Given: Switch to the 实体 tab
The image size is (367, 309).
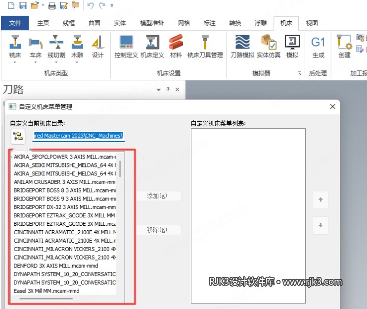Looking at the screenshot, I should click(x=120, y=23).
